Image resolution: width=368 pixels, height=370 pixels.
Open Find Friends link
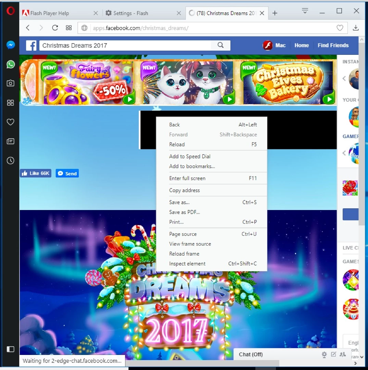(x=333, y=45)
